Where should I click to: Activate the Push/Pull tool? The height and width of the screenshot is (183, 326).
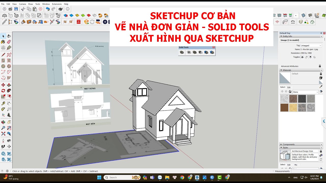click(9, 85)
